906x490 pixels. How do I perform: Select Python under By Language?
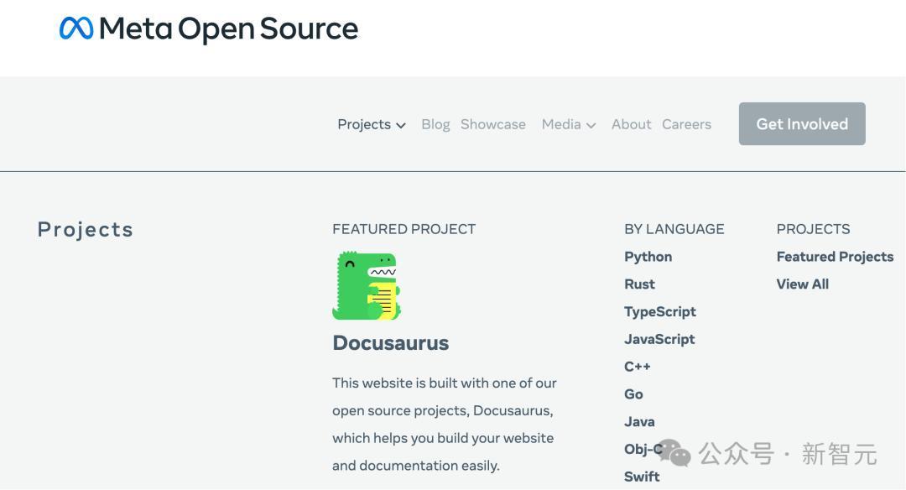tap(648, 257)
